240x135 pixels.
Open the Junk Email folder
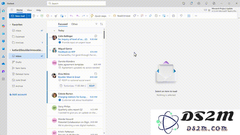(x=27, y=80)
